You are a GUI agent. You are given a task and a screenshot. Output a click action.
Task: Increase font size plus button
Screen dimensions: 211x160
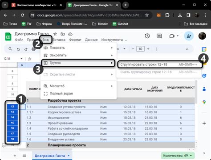[148, 49]
